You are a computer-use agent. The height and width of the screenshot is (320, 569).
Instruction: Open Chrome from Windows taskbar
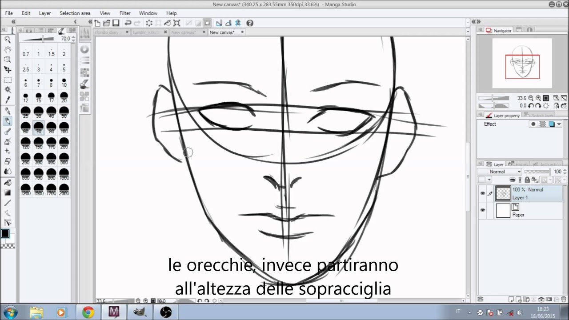point(88,312)
